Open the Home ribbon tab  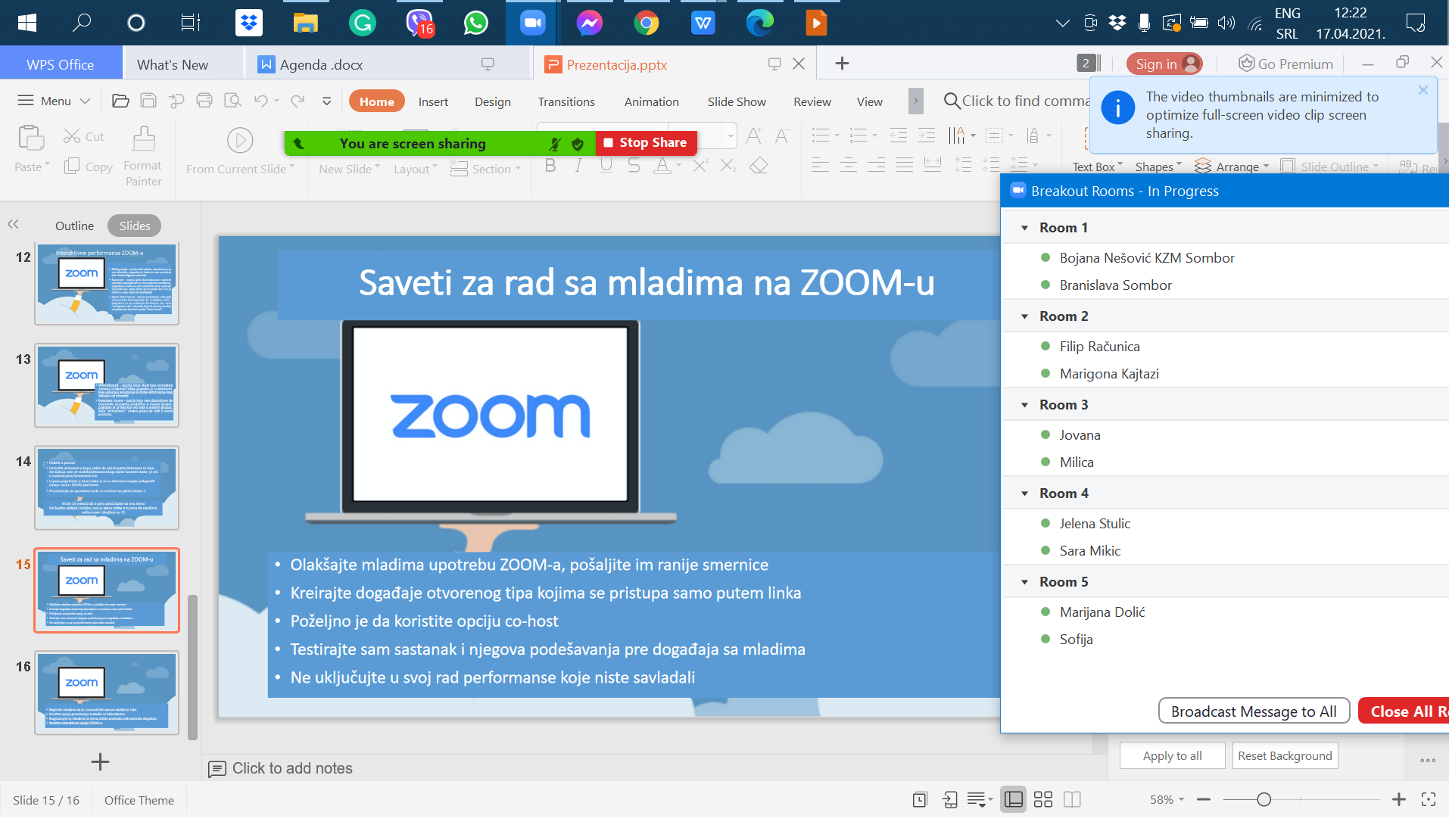click(x=377, y=101)
